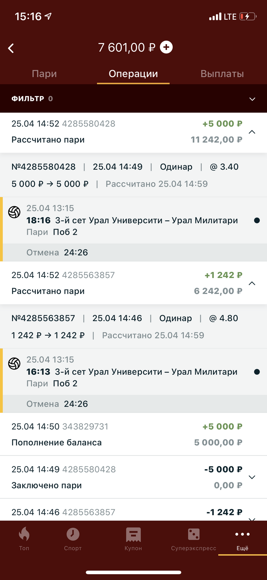Open the Суперэкспресс dice icon
This screenshot has width=267, height=580.
coord(194,539)
